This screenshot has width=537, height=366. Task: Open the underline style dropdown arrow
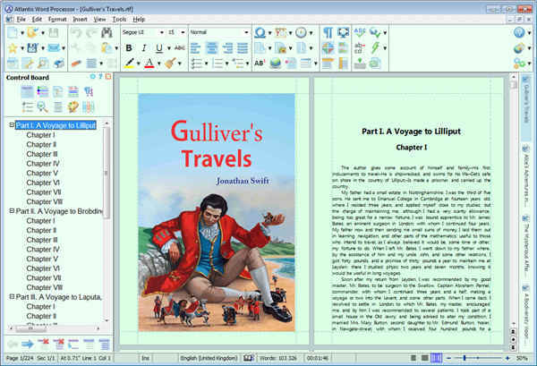click(169, 48)
